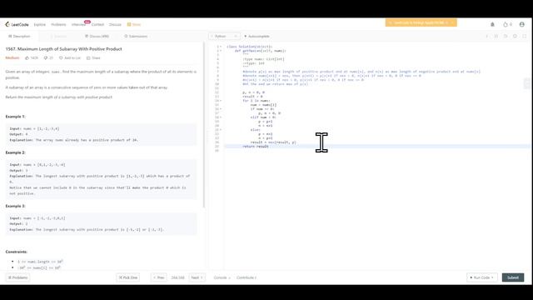Click the thumbs-up like icon
This screenshot has width=533, height=300.
click(x=27, y=57)
